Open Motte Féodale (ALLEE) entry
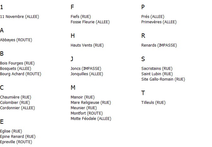212x147 pixels. 91,119
